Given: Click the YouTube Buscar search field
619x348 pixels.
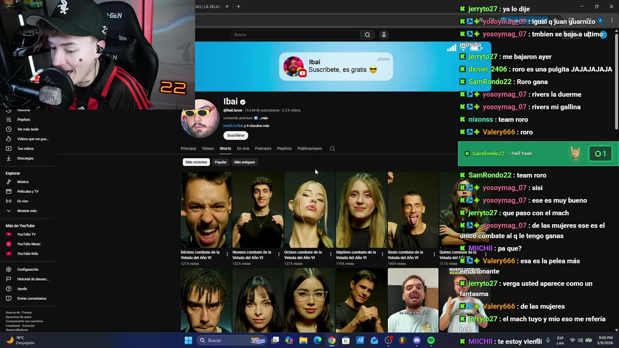Looking at the screenshot, I should click(x=295, y=35).
